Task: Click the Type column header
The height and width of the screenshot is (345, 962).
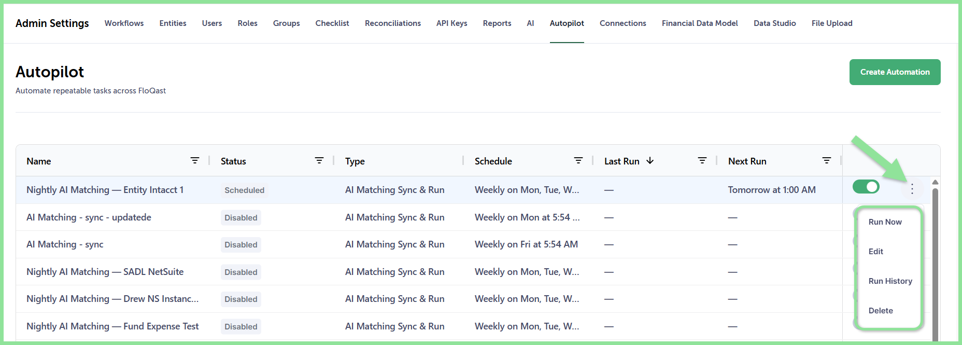Action: [x=355, y=161]
